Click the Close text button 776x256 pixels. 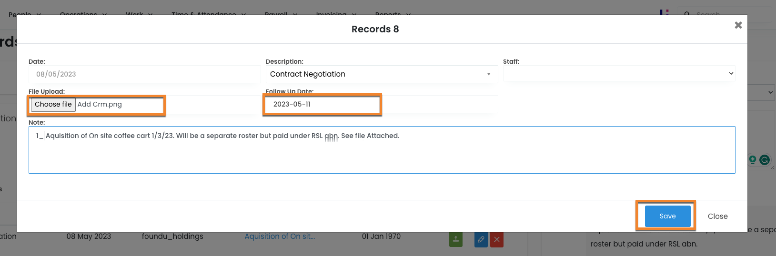(717, 217)
